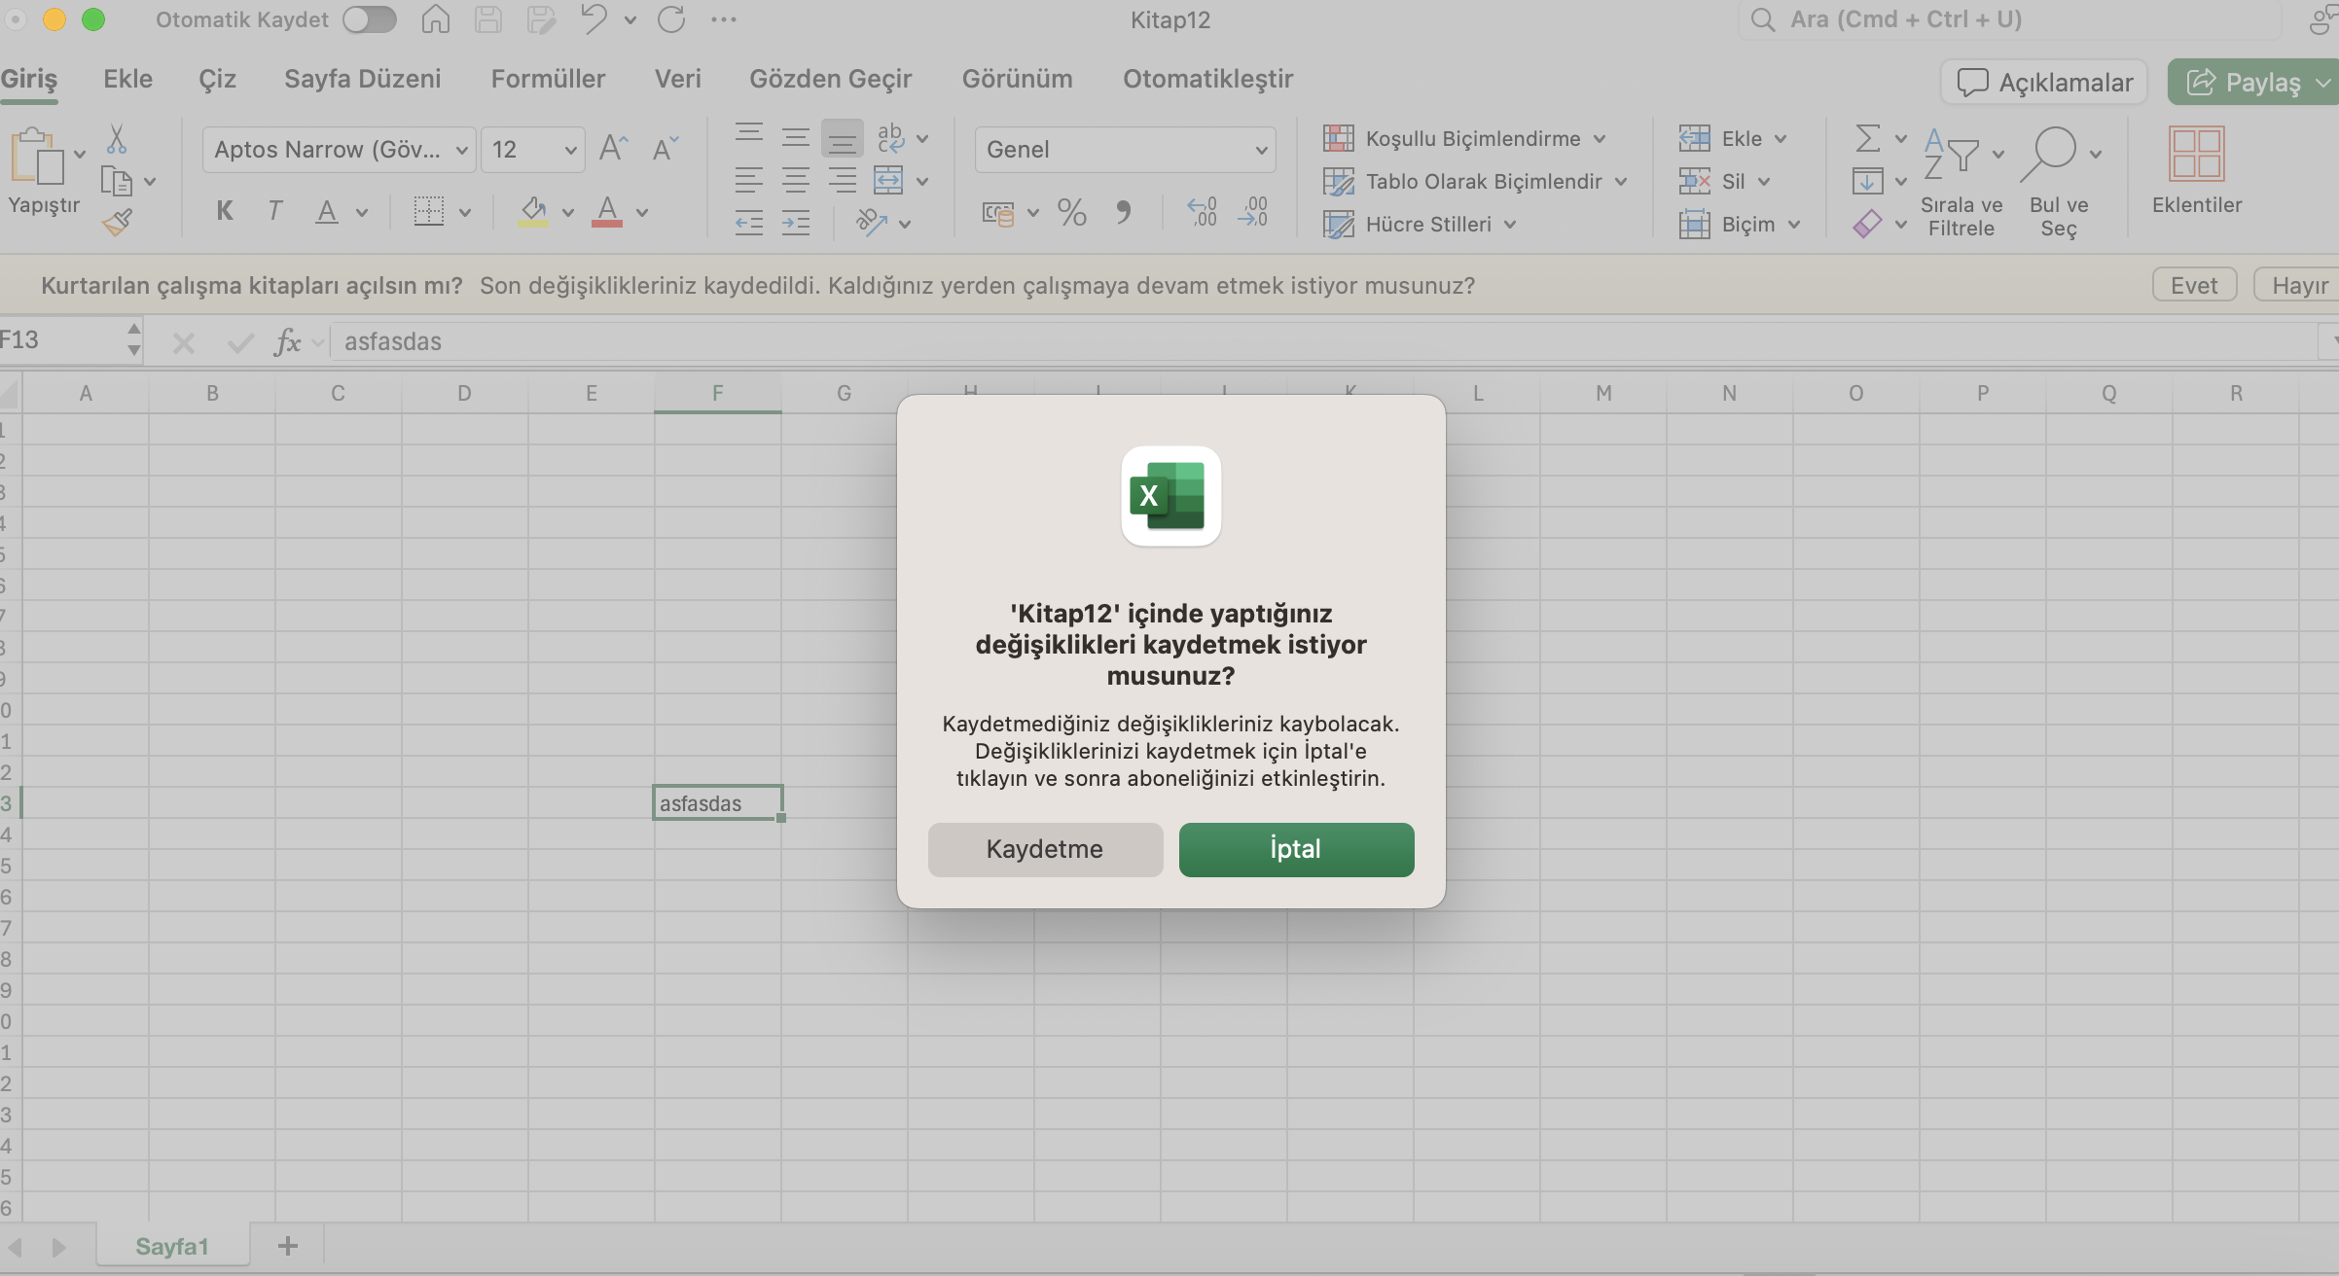Apply the red font color A
The width and height of the screenshot is (2339, 1276).
click(x=607, y=211)
